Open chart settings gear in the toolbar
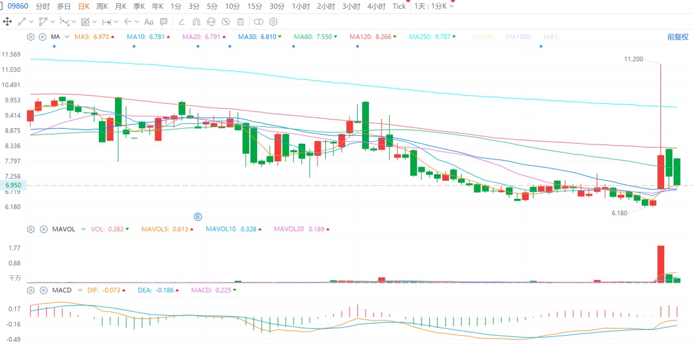 tap(273, 21)
